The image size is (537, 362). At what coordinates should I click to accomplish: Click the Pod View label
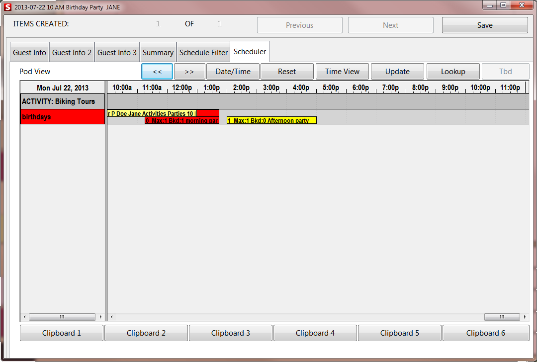(x=35, y=71)
